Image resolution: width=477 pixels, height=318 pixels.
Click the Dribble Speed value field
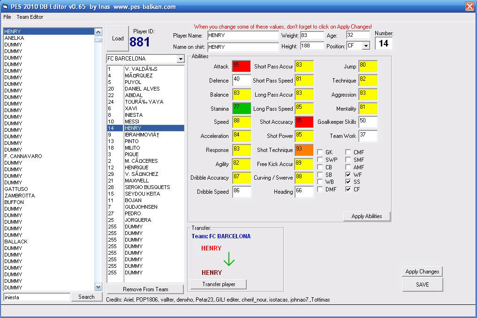tap(242, 192)
